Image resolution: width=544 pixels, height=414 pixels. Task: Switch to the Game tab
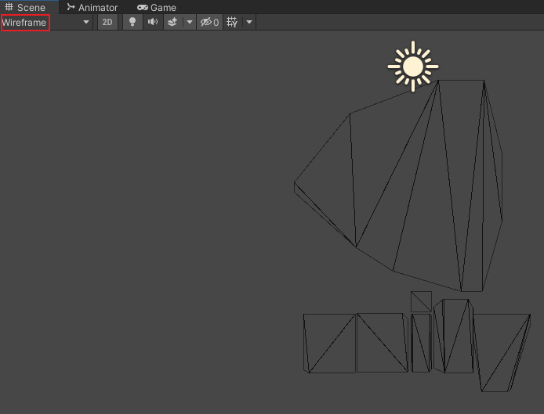(157, 7)
